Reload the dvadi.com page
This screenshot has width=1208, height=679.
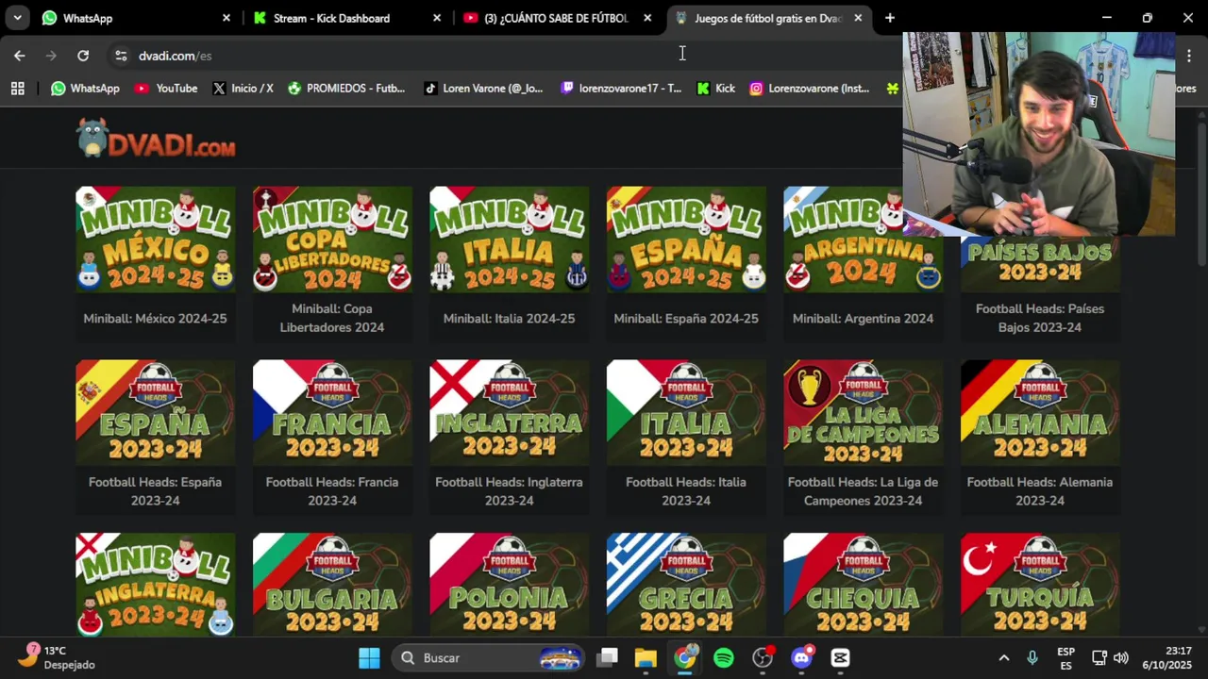(83, 56)
